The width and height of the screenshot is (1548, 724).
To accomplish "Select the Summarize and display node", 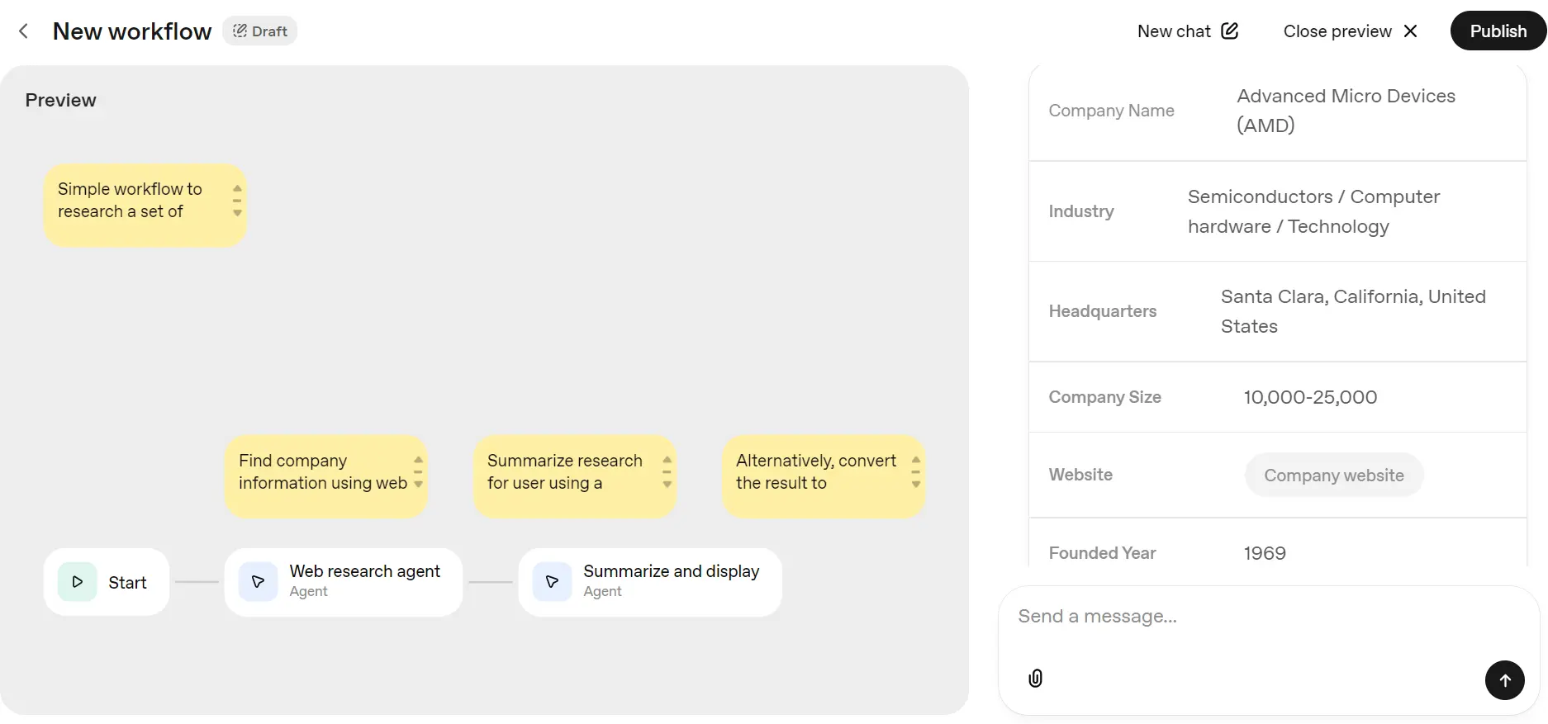I will (669, 581).
